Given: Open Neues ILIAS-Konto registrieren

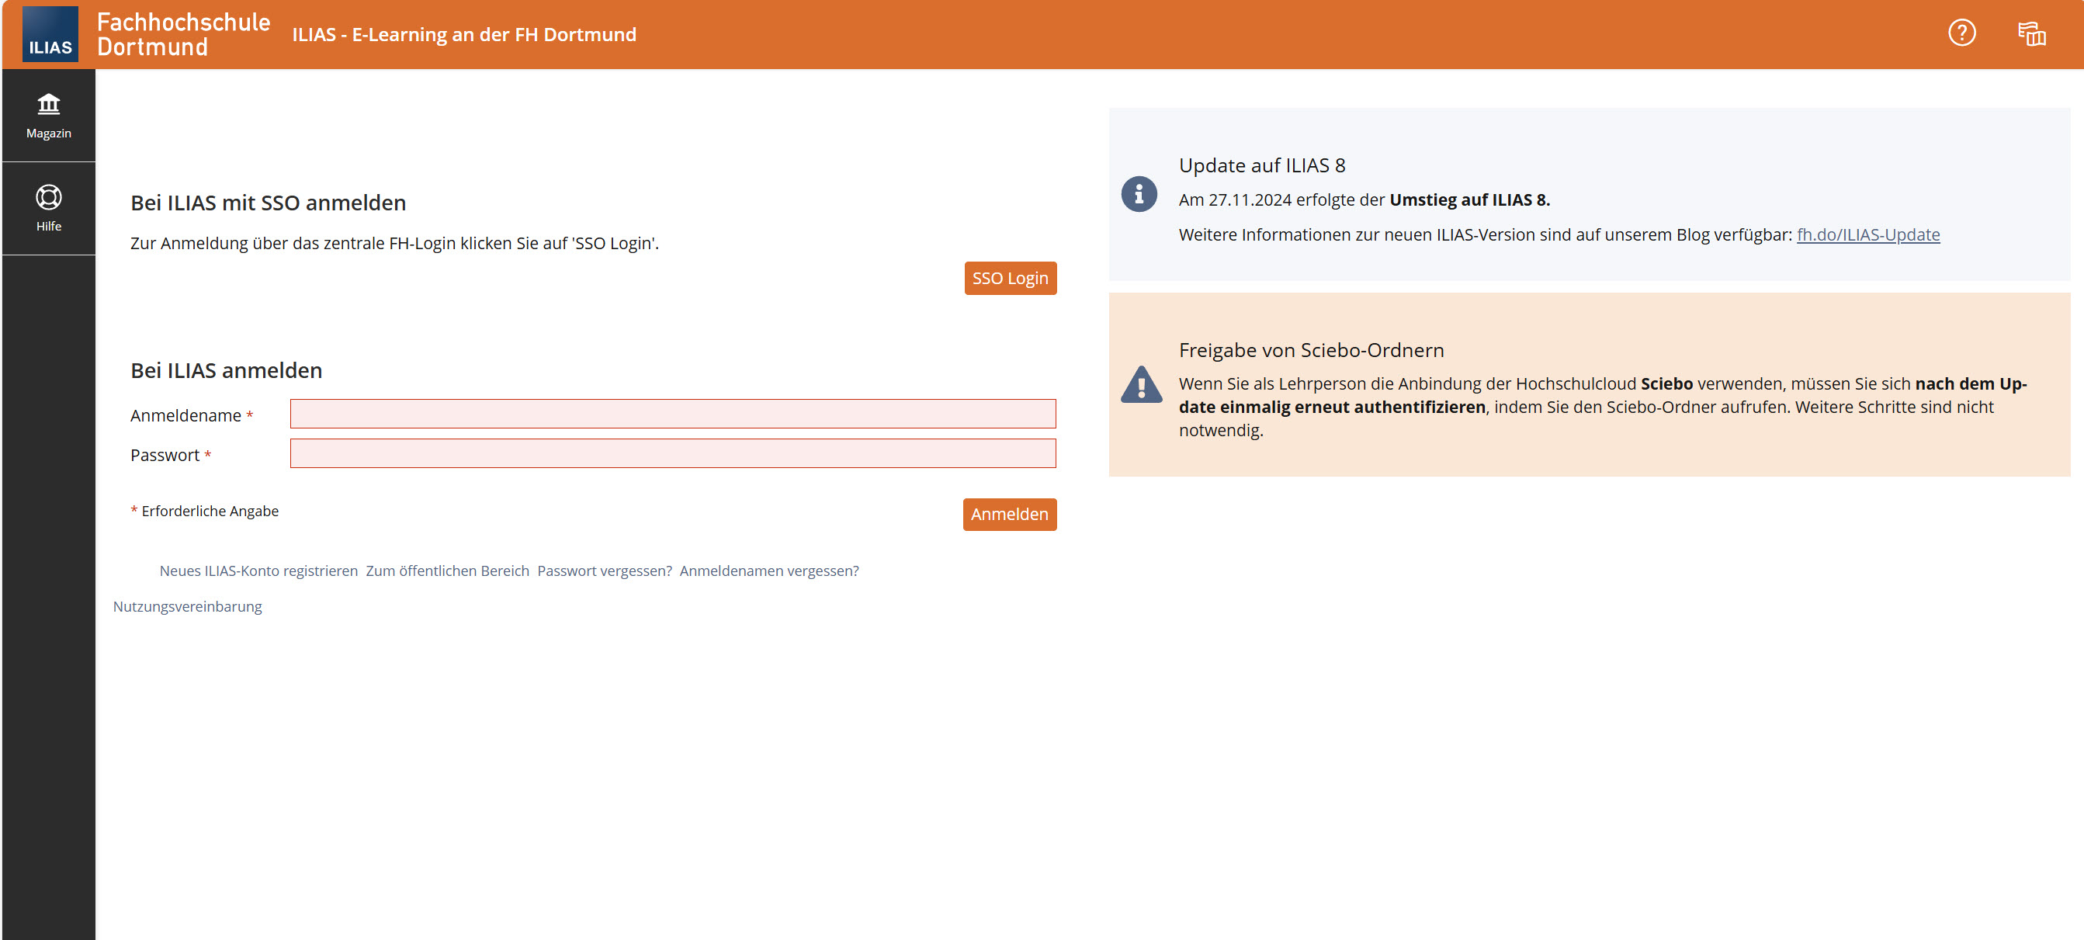Looking at the screenshot, I should (258, 571).
